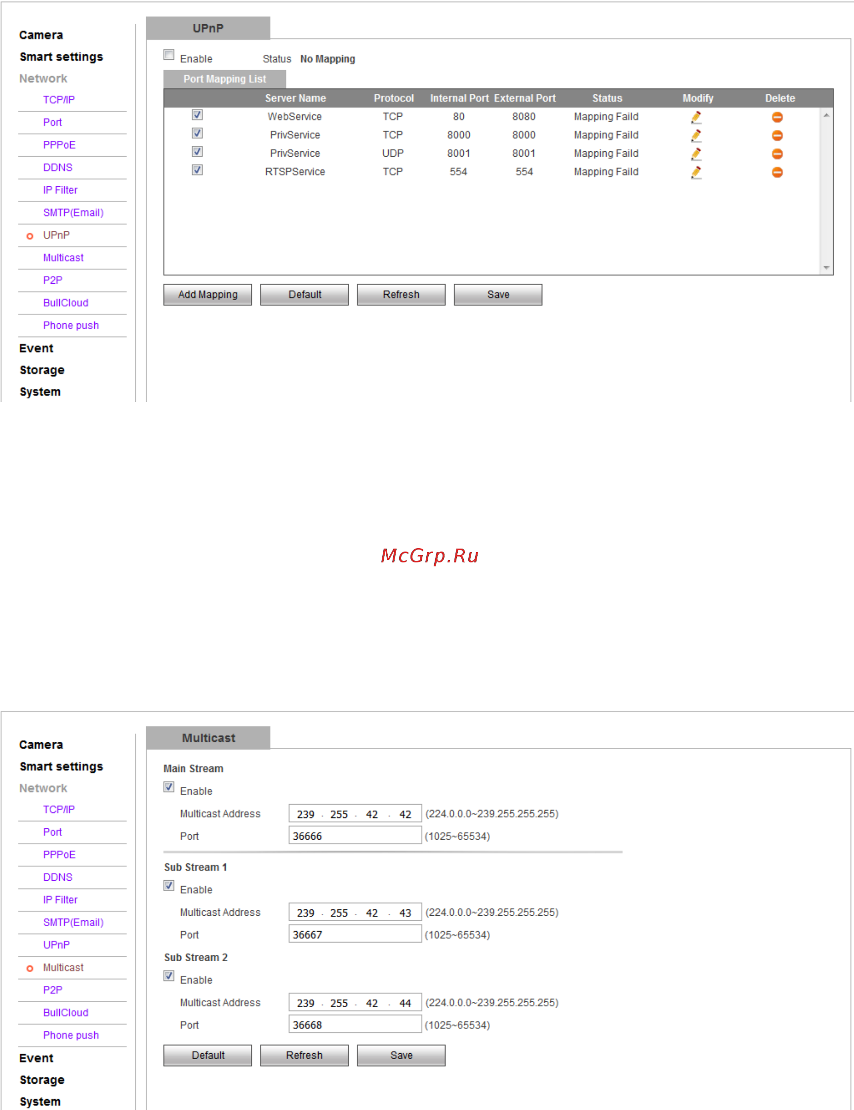Screen dimensions: 854x1110
Task: Save the Multicast settings
Action: point(402,1056)
